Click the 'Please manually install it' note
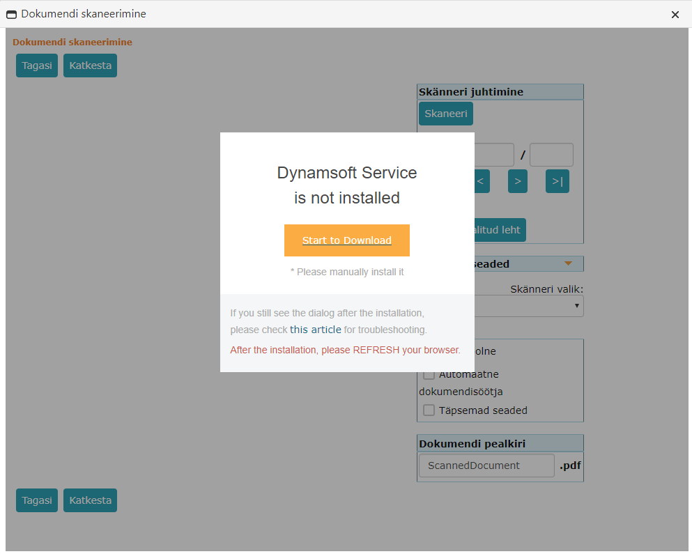 click(x=347, y=272)
